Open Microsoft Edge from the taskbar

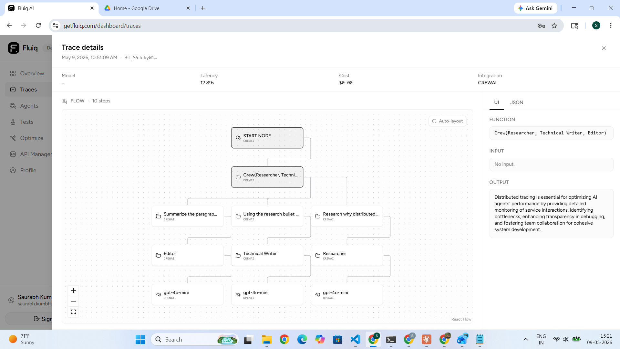302,339
